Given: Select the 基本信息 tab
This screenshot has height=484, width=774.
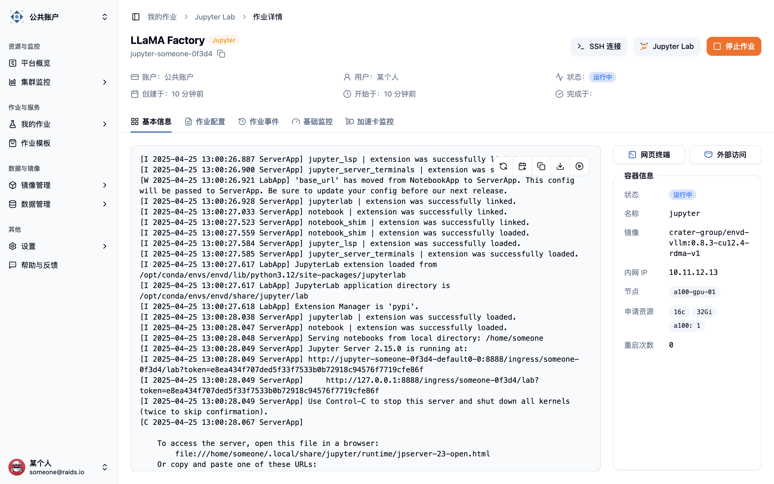Looking at the screenshot, I should 151,122.
